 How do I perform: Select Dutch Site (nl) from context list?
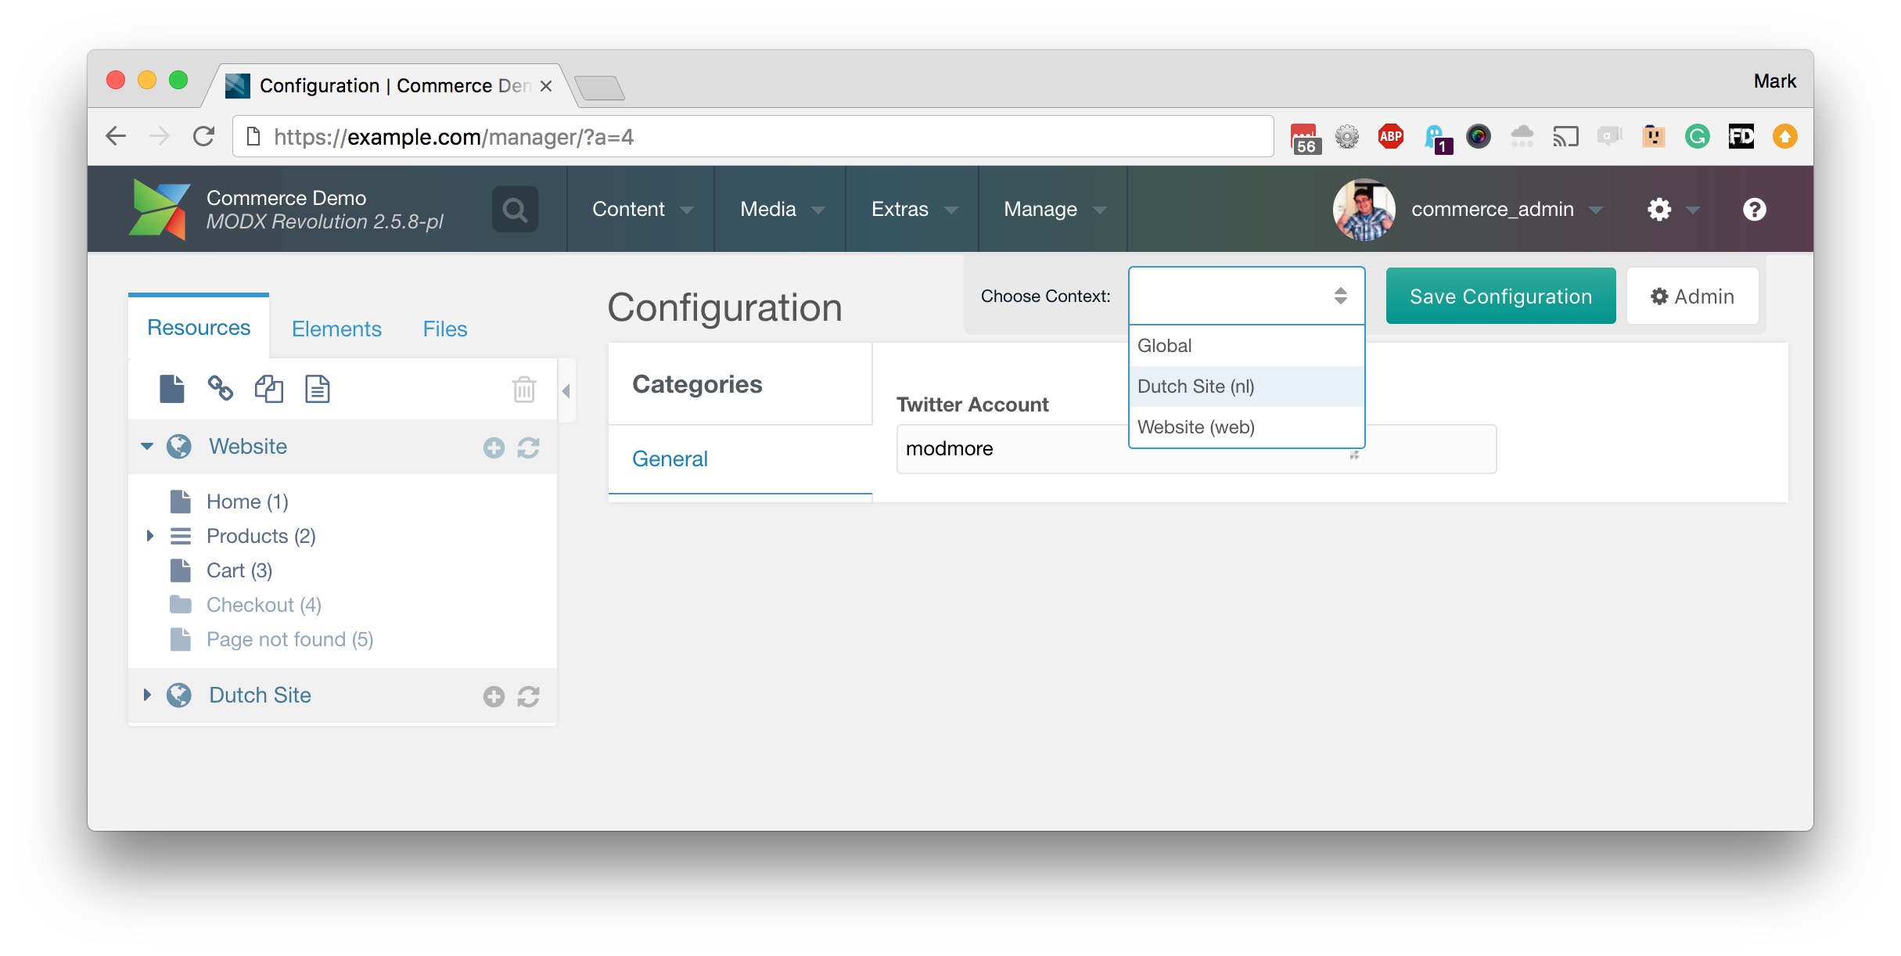click(1246, 386)
